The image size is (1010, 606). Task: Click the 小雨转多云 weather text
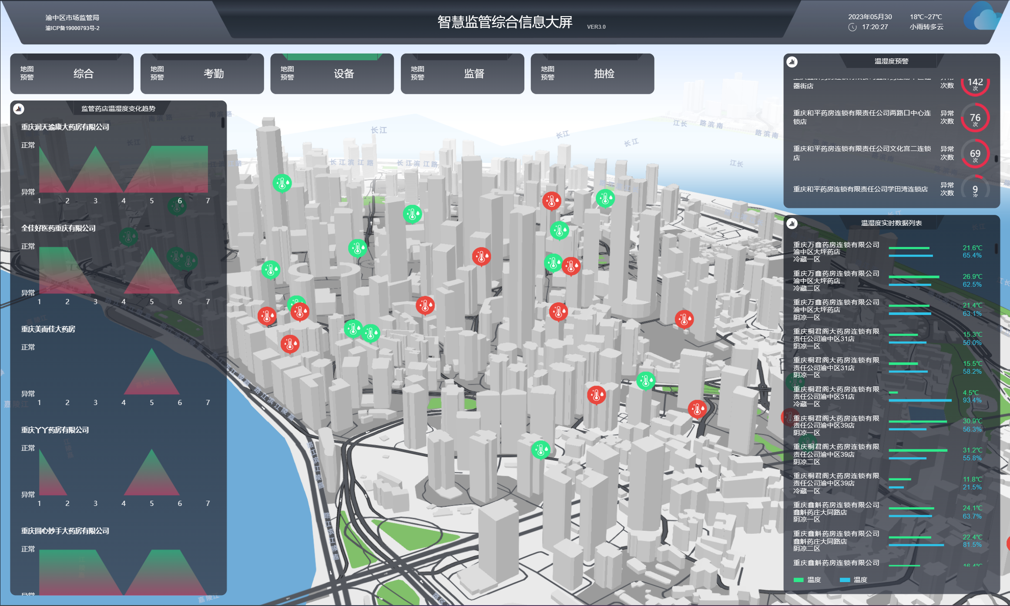pos(926,27)
